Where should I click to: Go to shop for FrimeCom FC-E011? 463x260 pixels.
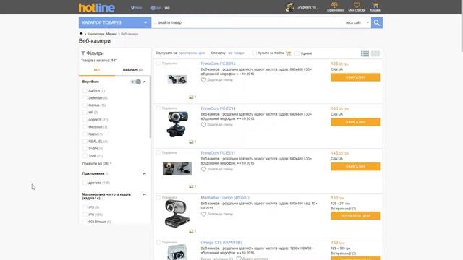[x=355, y=167]
